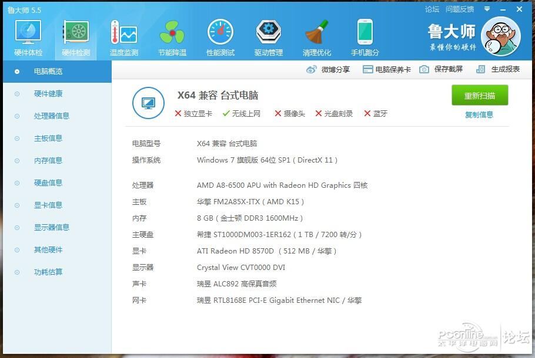Open 驱动管理 driver management icon
This screenshot has width=535, height=358.
click(269, 32)
